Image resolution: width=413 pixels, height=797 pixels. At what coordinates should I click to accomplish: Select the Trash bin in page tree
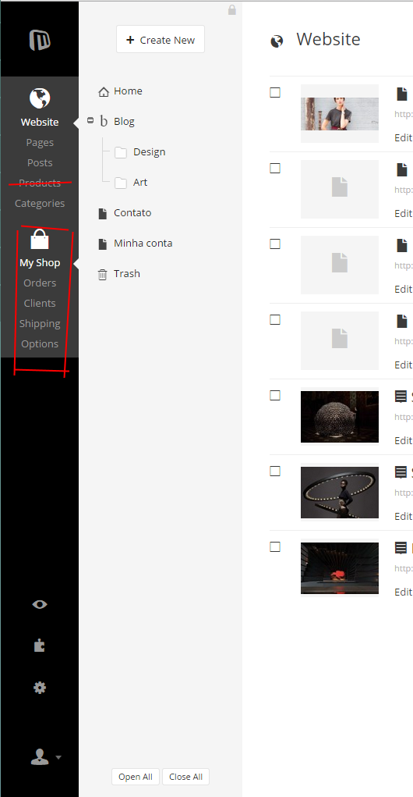[x=119, y=274]
